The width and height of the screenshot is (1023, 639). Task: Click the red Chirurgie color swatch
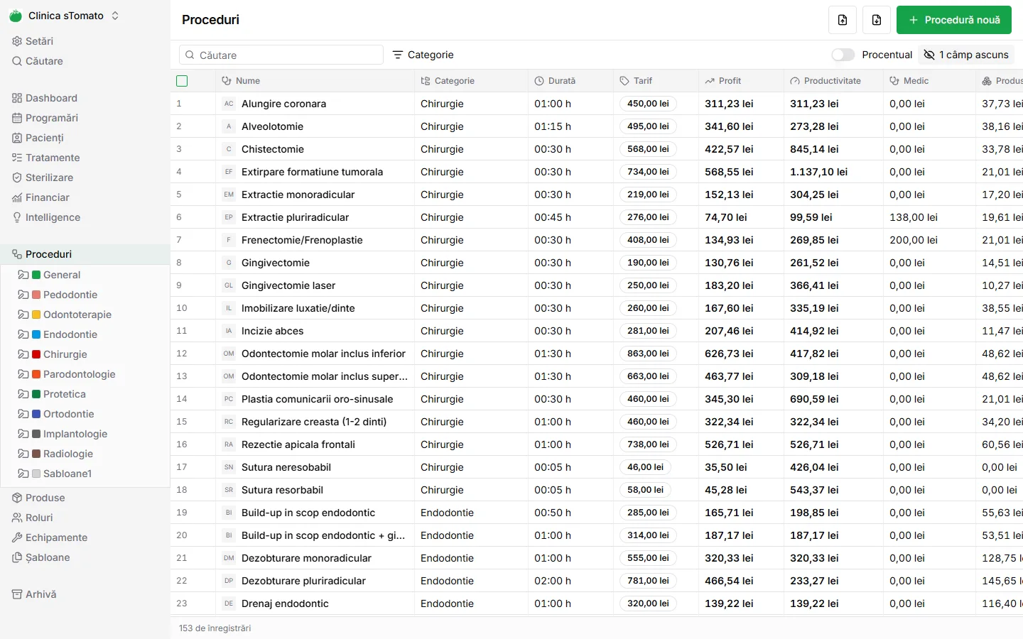click(36, 354)
